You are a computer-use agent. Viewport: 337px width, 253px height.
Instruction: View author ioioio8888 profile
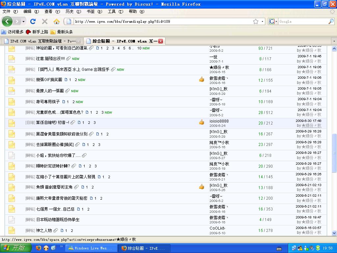click(x=219, y=121)
